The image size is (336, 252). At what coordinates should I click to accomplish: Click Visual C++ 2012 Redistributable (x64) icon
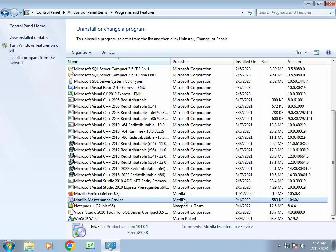pos(71,144)
